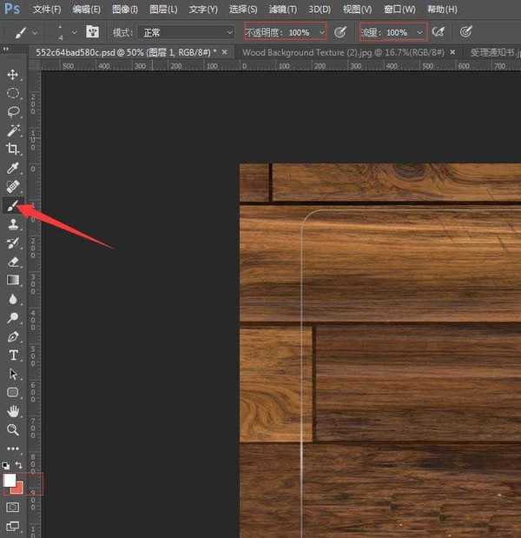Expand the 不透明度 100% dropdown arrow

tap(322, 32)
